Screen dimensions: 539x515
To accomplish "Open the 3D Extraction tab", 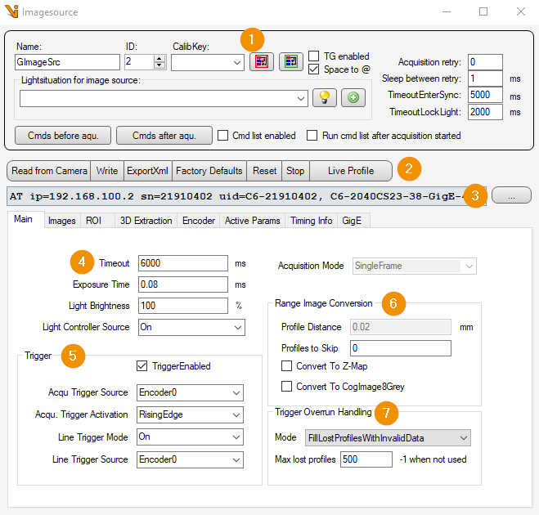I will (146, 221).
